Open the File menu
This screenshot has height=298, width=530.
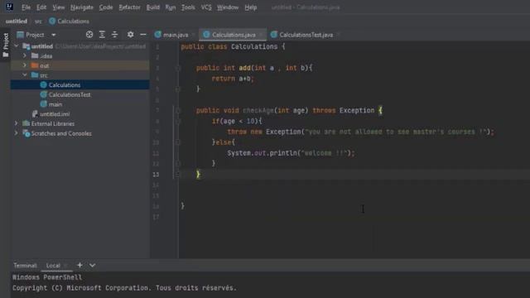pos(26,7)
